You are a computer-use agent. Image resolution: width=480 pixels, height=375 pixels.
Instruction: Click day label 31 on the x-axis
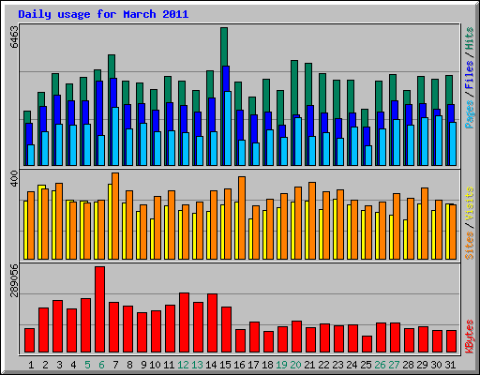[x=450, y=365]
